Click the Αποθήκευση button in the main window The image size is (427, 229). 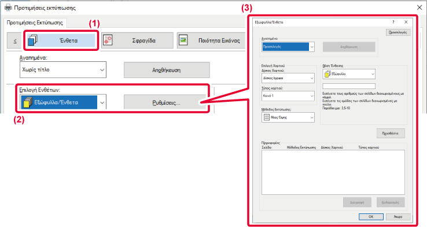(167, 70)
